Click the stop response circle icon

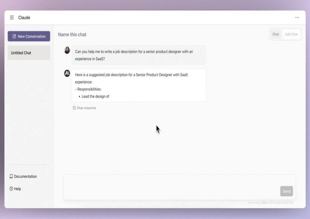74,108
